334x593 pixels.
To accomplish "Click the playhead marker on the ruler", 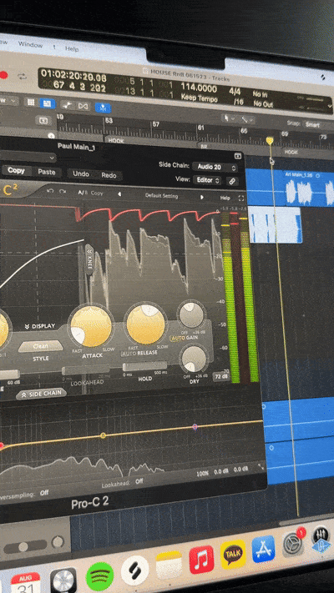I will pos(270,141).
